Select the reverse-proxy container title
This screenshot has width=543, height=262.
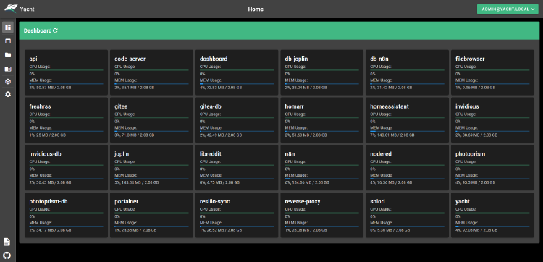pyautogui.click(x=303, y=202)
